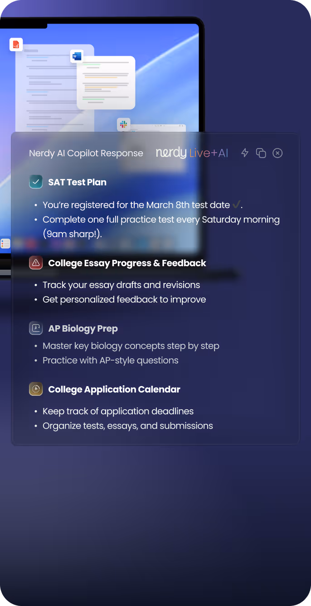Click the College Application Calendar clock icon
This screenshot has width=311, height=606.
click(36, 389)
